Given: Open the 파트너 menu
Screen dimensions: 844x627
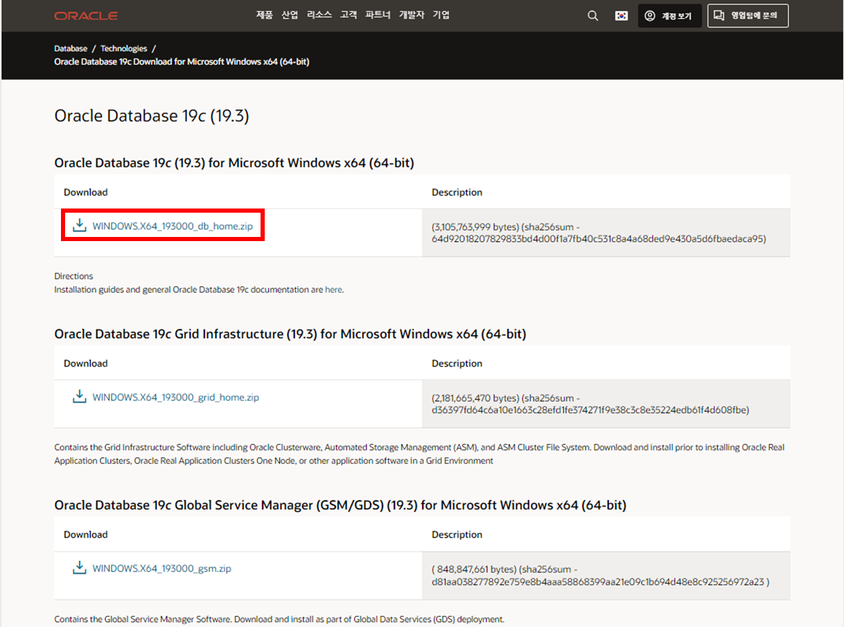Looking at the screenshot, I should point(378,15).
